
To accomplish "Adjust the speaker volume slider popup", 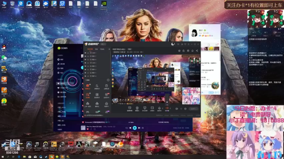I will [167, 100].
